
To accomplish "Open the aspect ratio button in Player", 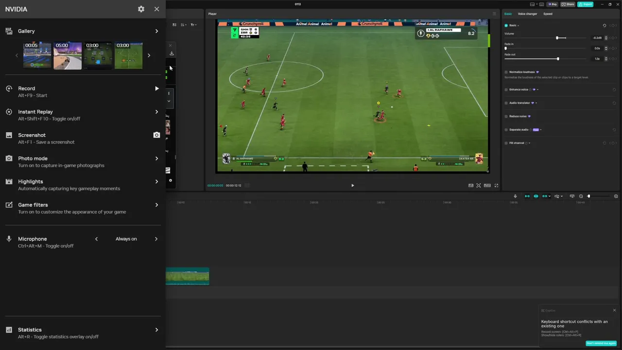I will tap(487, 185).
